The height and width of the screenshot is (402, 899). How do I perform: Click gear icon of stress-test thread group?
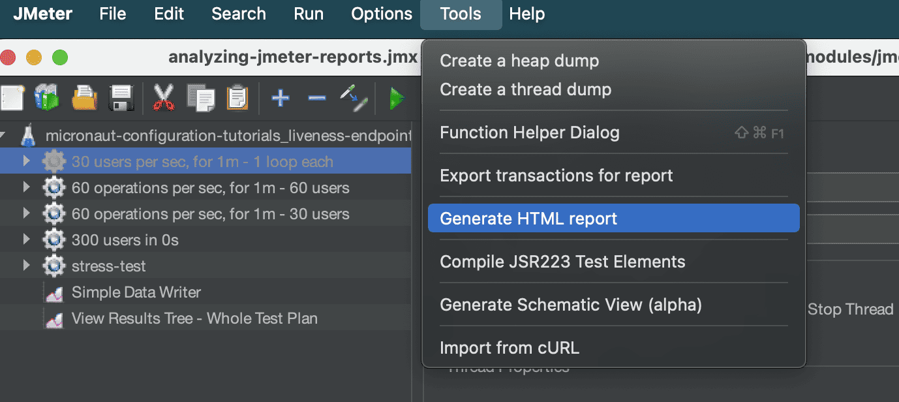coord(54,266)
